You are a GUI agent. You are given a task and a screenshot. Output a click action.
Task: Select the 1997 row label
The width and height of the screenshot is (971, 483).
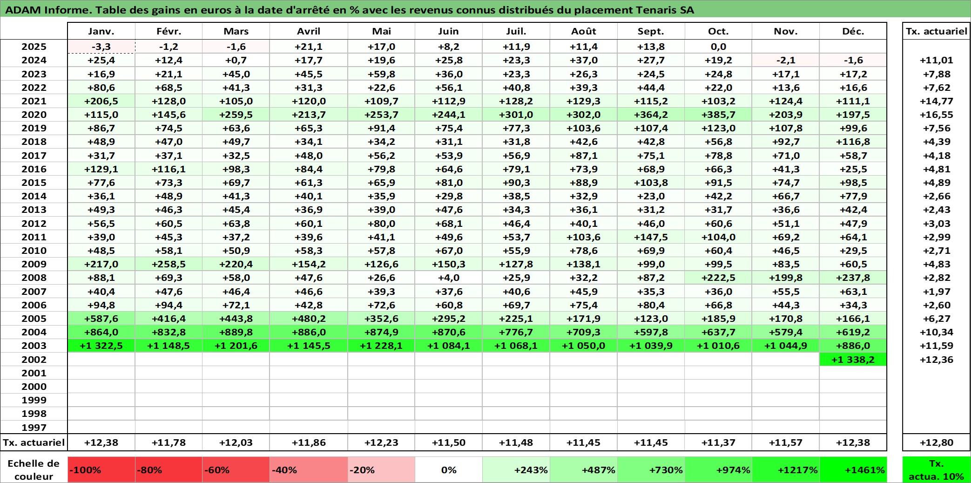(34, 427)
